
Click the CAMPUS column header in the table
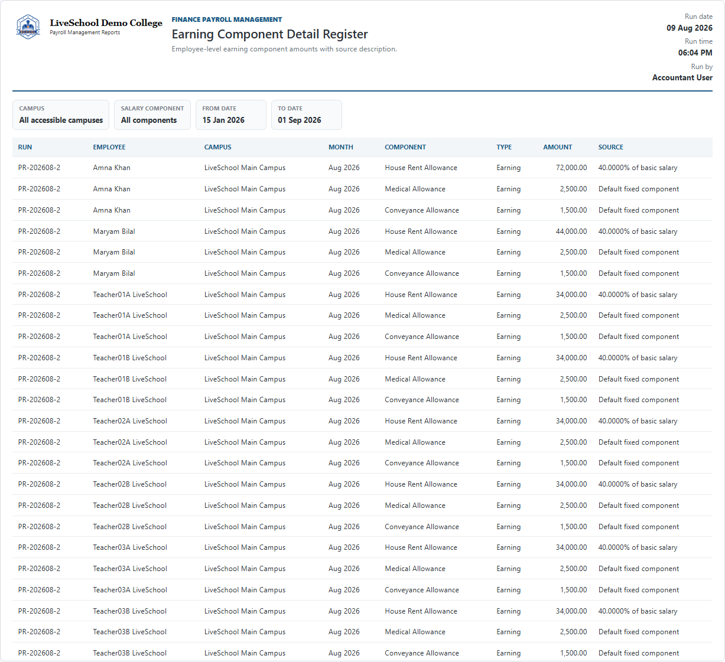(x=218, y=147)
